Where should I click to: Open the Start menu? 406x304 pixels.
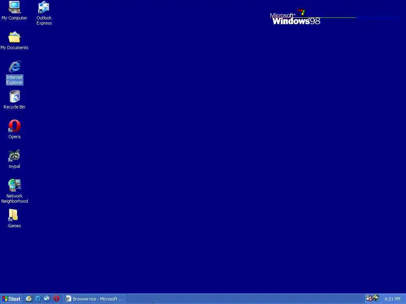point(11,299)
